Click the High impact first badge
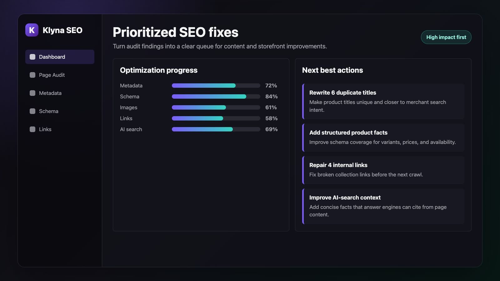This screenshot has width=500, height=281. pos(446,37)
